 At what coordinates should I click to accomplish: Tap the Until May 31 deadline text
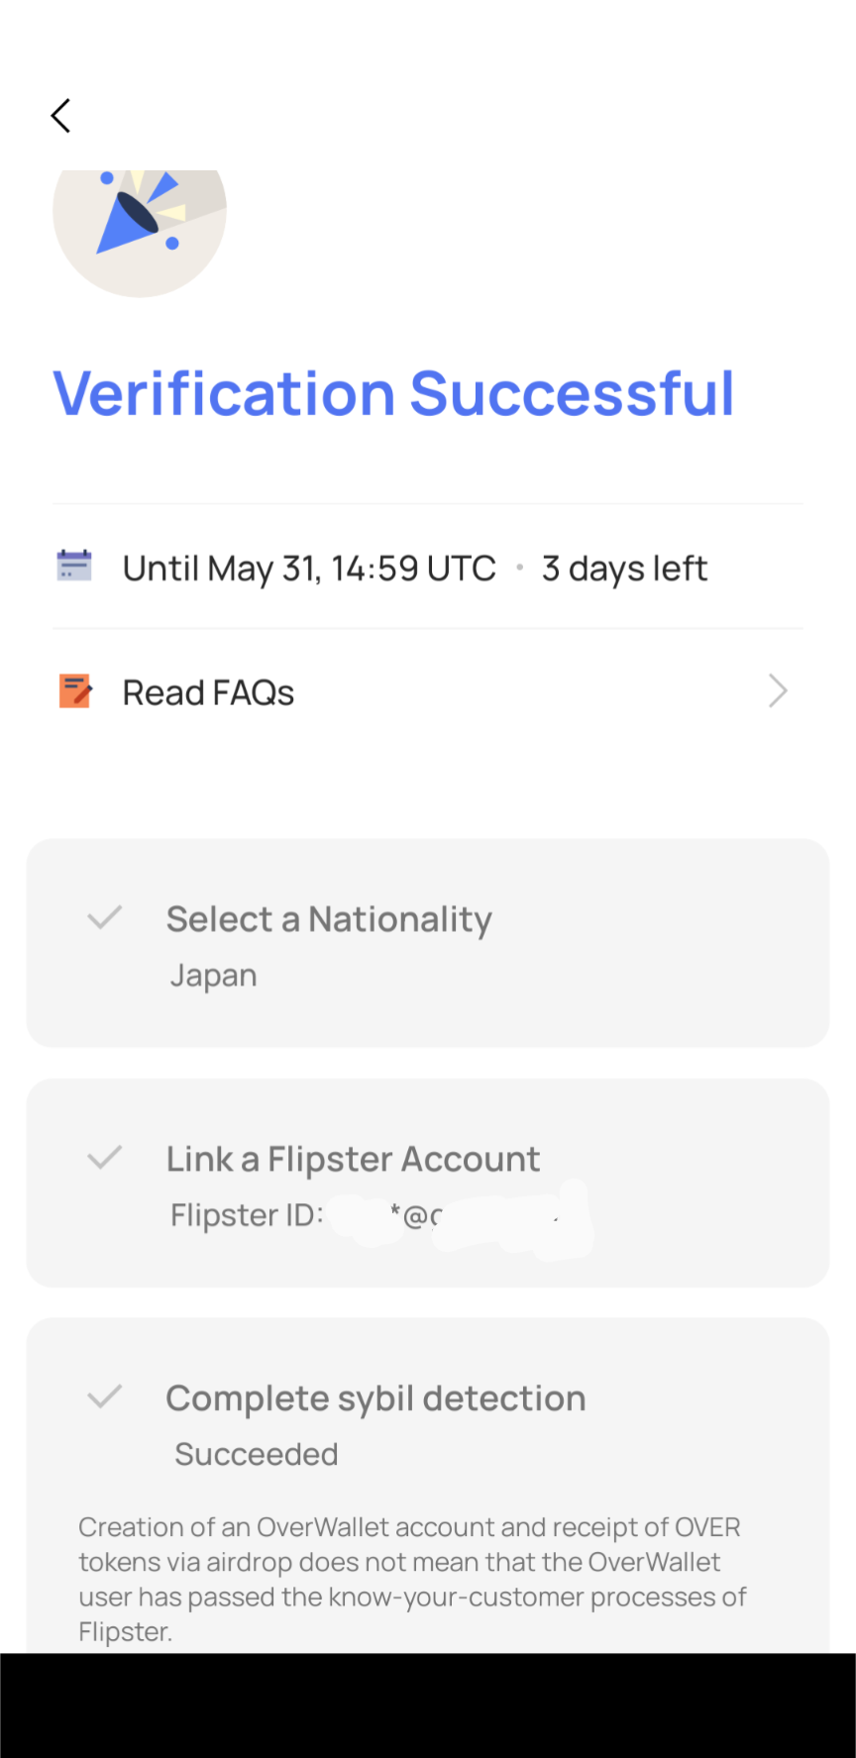point(309,569)
